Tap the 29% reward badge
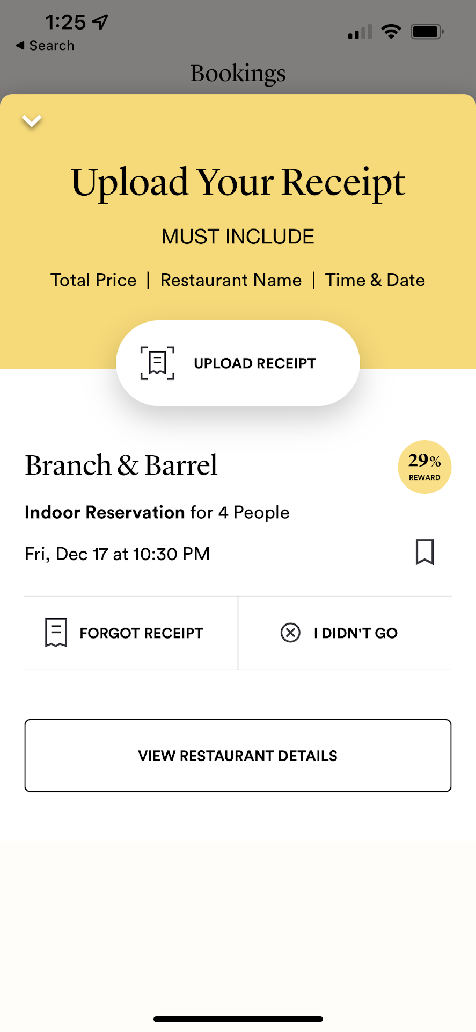Screen dimensions: 476x1032 (424, 467)
